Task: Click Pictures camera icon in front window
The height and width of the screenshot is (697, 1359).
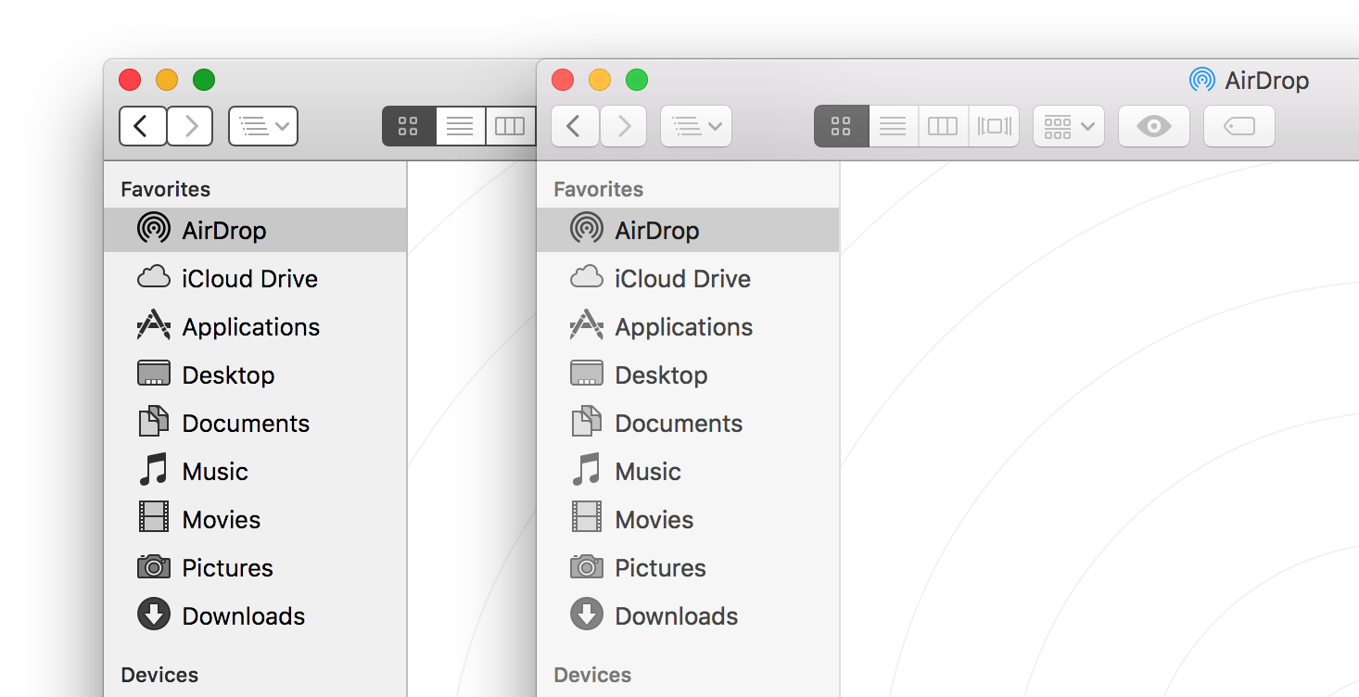Action: [x=586, y=567]
